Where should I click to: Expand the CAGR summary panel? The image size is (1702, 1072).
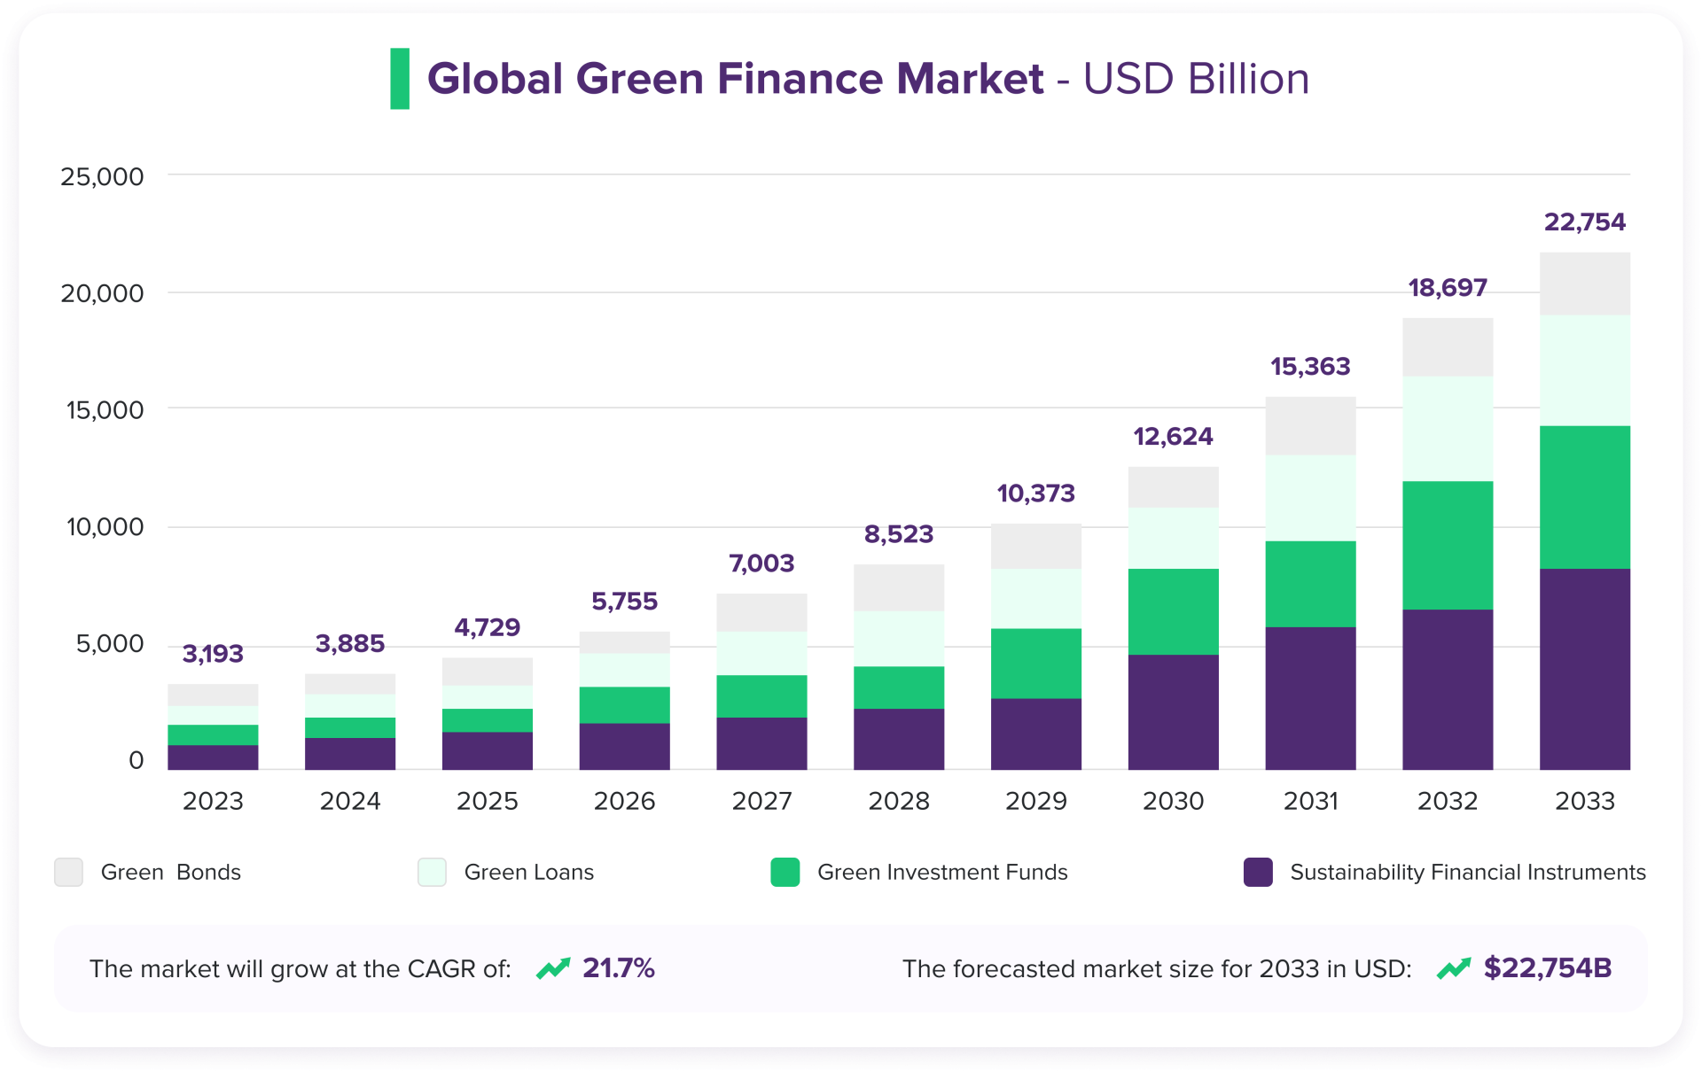[x=372, y=969]
